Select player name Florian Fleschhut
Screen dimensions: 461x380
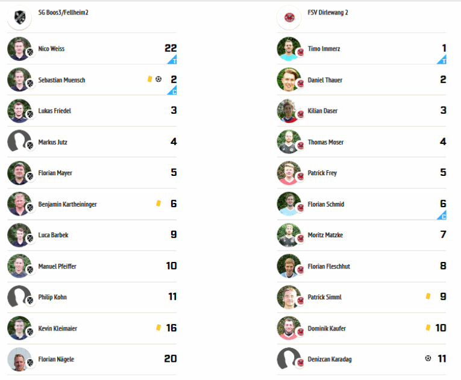point(328,266)
